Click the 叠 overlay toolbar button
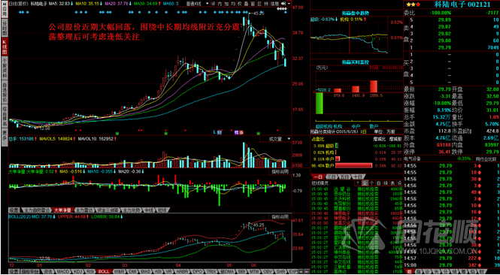The width and height of the screenshot is (500, 275). [247, 4]
